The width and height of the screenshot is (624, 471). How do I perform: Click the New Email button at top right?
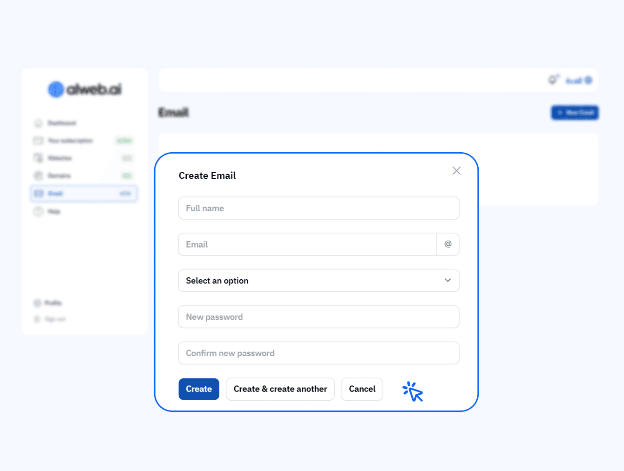point(575,113)
